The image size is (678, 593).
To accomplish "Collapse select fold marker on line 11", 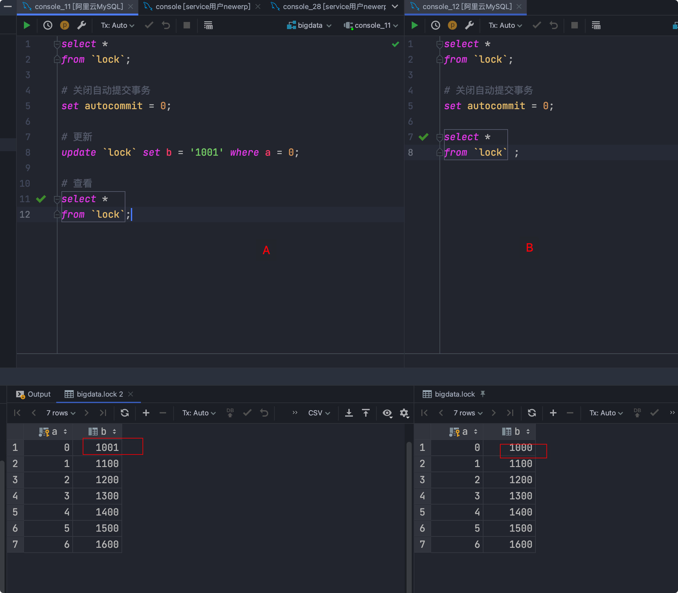I will coord(57,199).
